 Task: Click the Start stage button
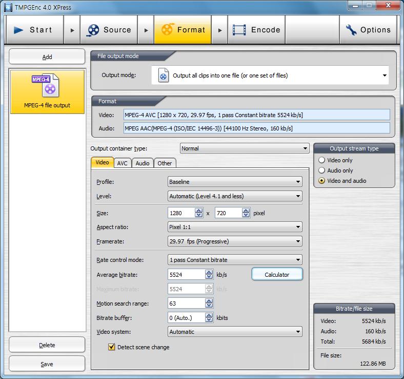coord(35,30)
